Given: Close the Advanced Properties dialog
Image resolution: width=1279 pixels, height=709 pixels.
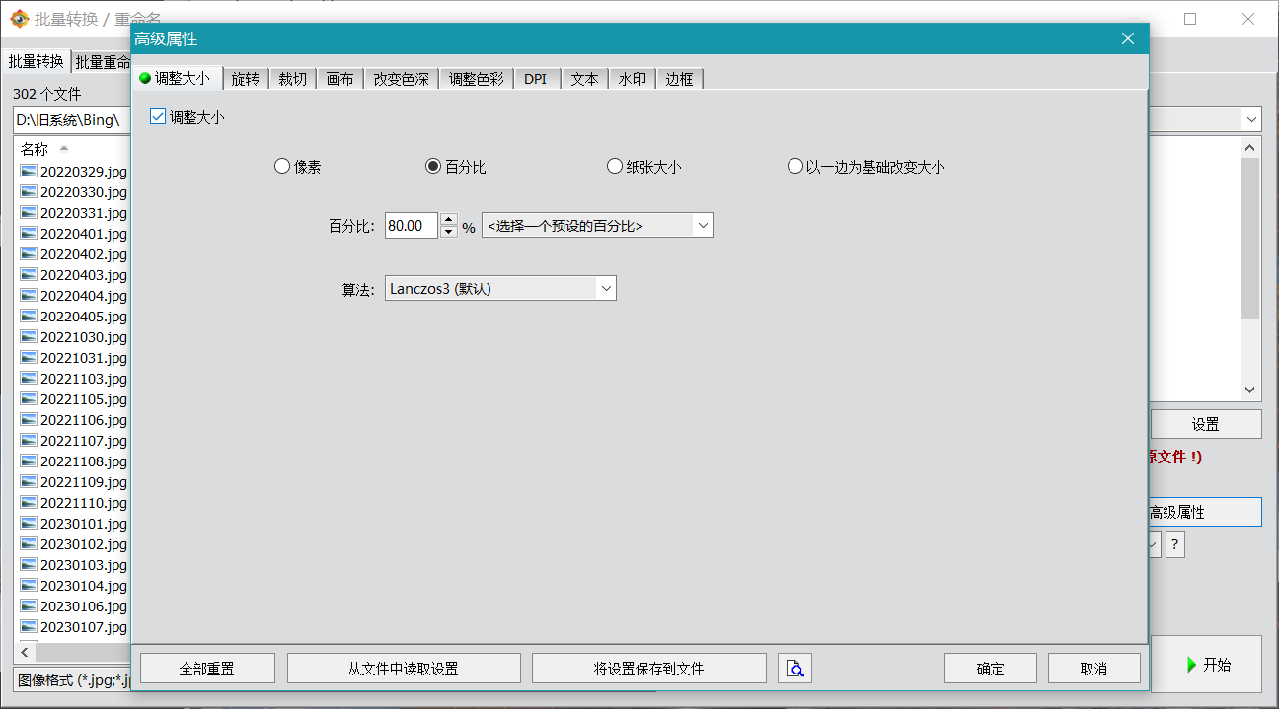Looking at the screenshot, I should pos(1128,38).
